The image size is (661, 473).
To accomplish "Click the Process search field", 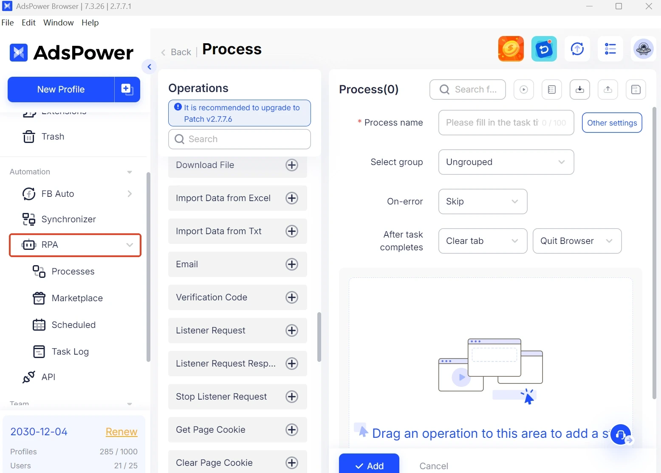I will [x=468, y=90].
